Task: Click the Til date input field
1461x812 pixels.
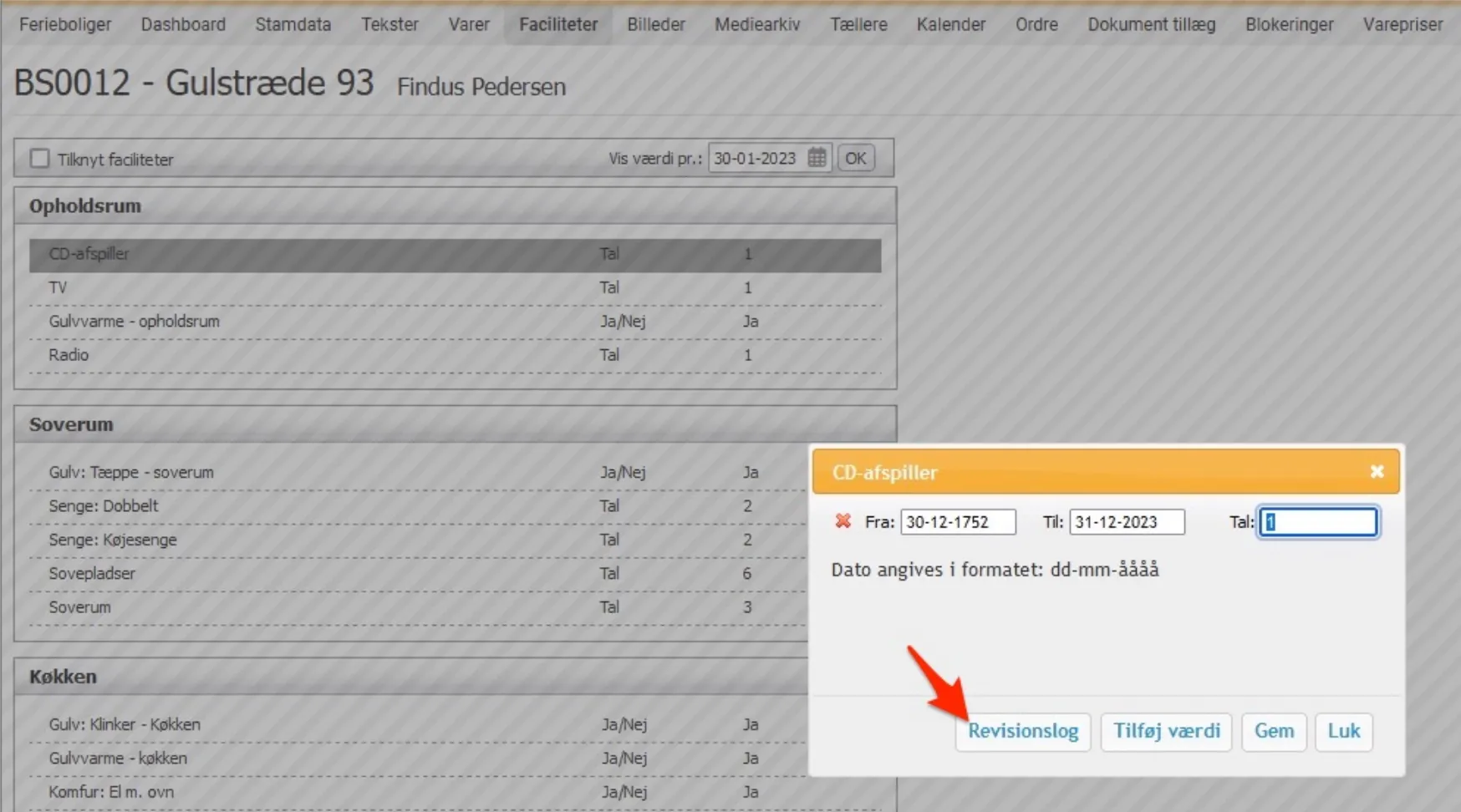Action: tap(1126, 522)
